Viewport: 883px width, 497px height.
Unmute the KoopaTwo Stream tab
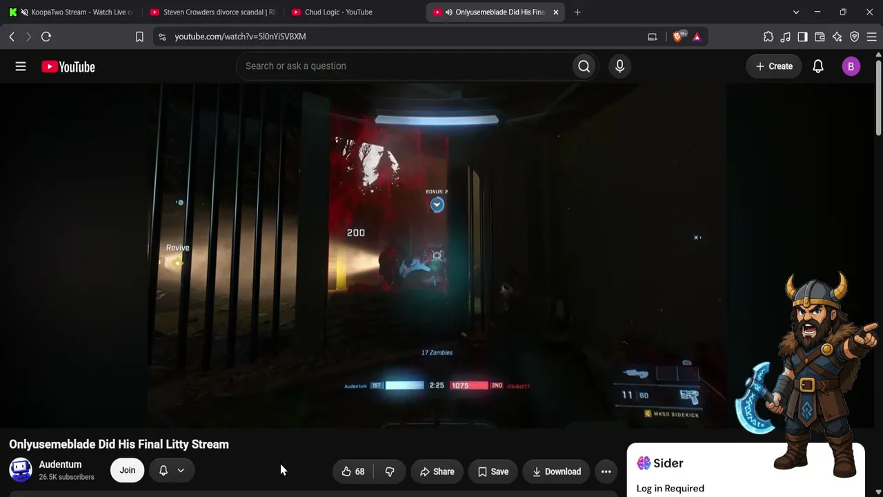pyautogui.click(x=25, y=12)
